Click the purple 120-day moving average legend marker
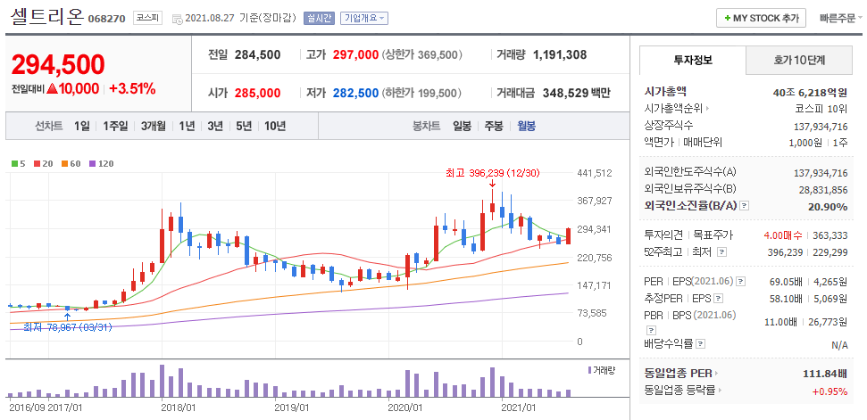 point(92,163)
